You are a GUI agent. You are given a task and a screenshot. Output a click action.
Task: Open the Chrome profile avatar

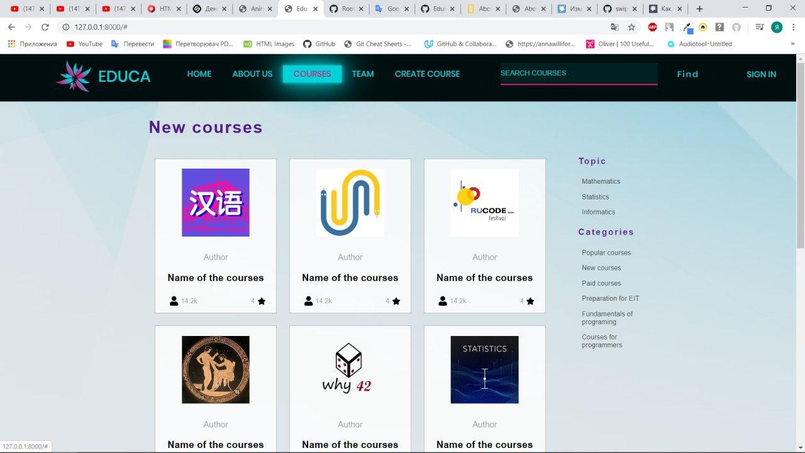click(777, 27)
